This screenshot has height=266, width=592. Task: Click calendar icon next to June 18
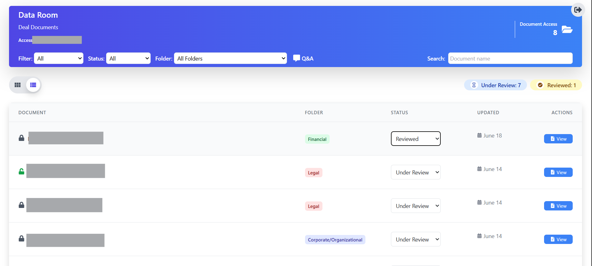point(479,135)
